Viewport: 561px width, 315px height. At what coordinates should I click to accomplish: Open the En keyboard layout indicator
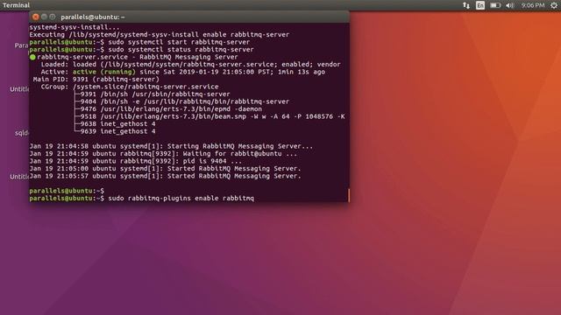point(480,5)
